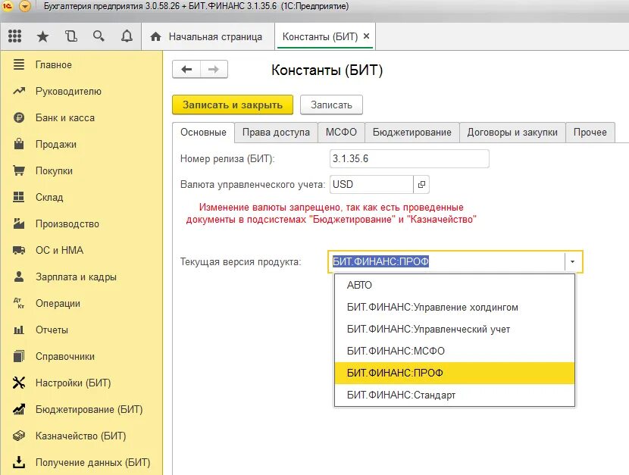Viewport: 629px width, 475px height.
Task: Choose БИТ.ФИНАНС:Управление холдингом option
Action: click(455, 308)
